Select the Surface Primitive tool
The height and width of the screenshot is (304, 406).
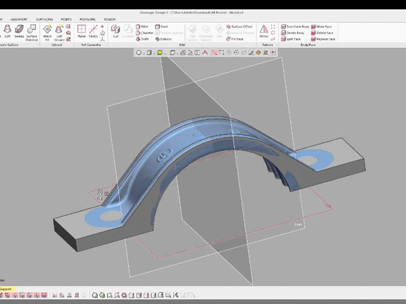pos(31,34)
